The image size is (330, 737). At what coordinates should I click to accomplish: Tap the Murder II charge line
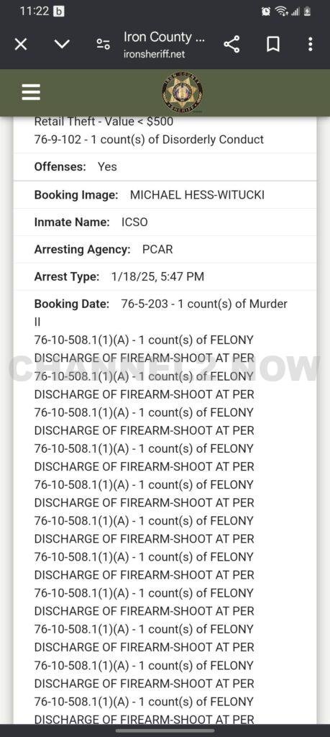click(160, 312)
